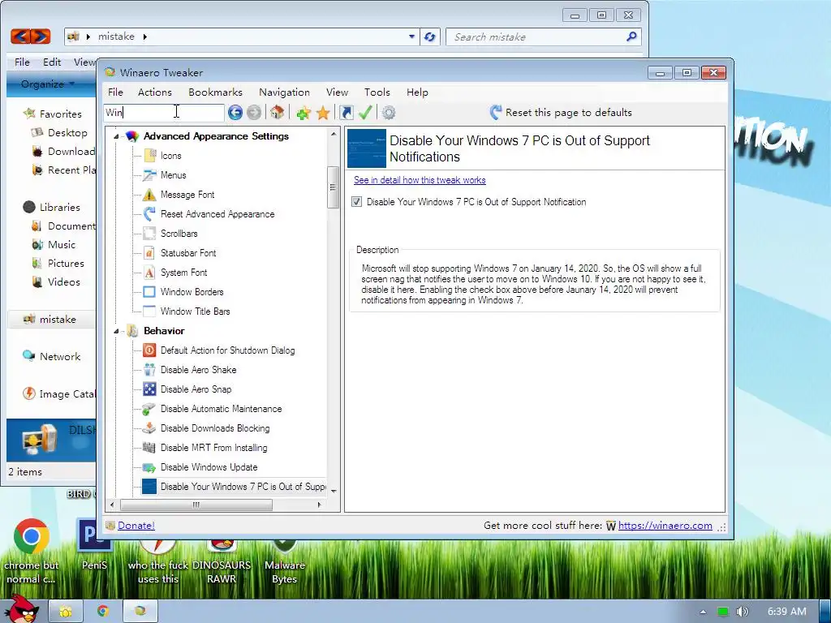Select Pictures library in Explorer sidebar

pos(66,264)
